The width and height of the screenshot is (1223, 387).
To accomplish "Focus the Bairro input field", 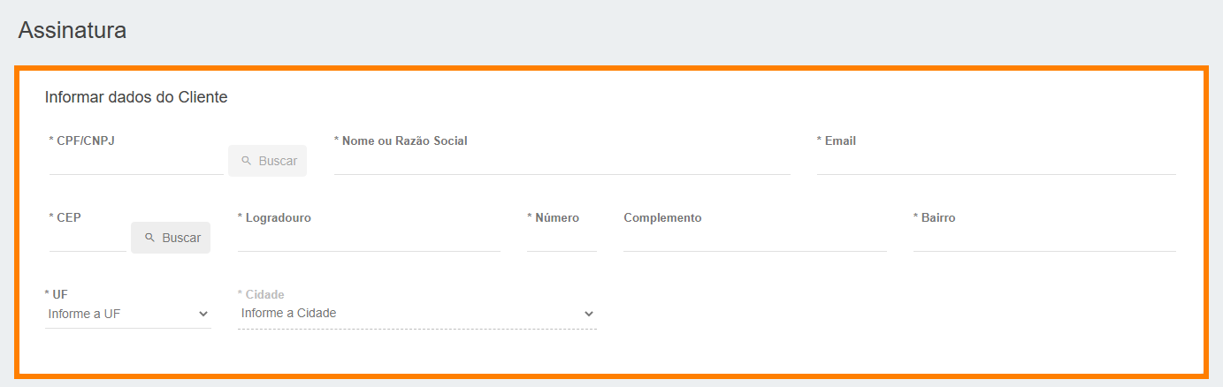I will pyautogui.click(x=1044, y=239).
